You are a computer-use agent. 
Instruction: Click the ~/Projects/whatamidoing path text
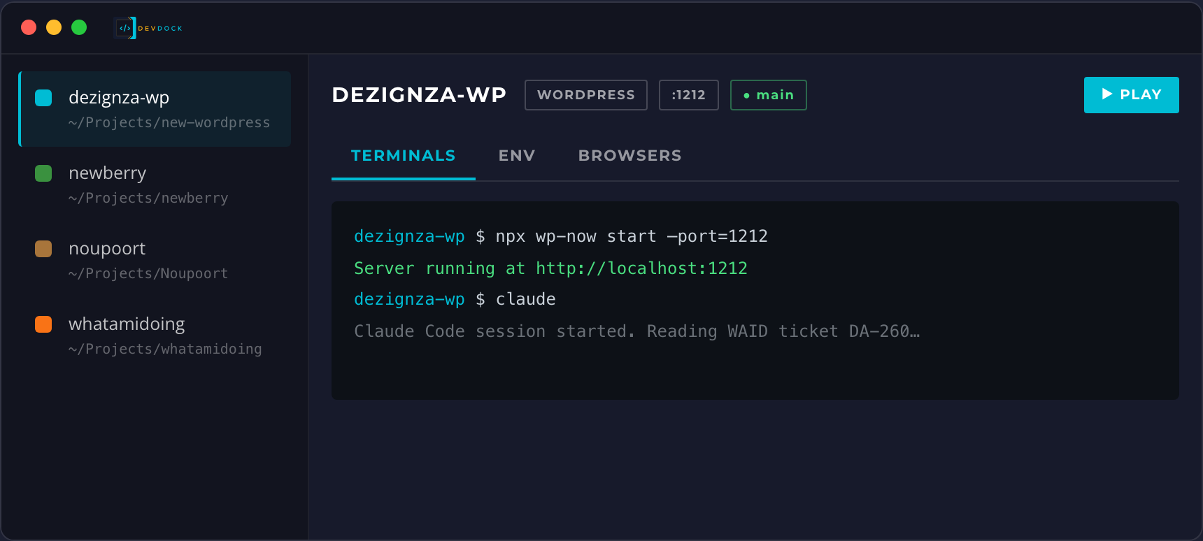click(x=165, y=349)
